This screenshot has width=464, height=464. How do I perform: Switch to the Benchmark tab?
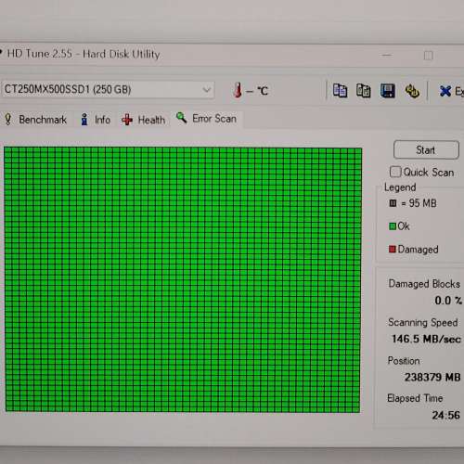36,120
